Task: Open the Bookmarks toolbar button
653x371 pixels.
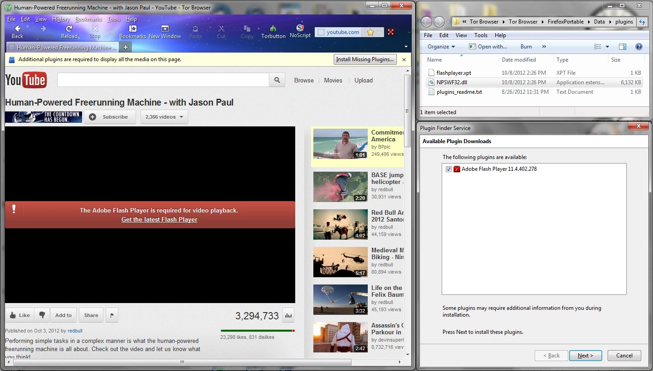Action: 132,32
